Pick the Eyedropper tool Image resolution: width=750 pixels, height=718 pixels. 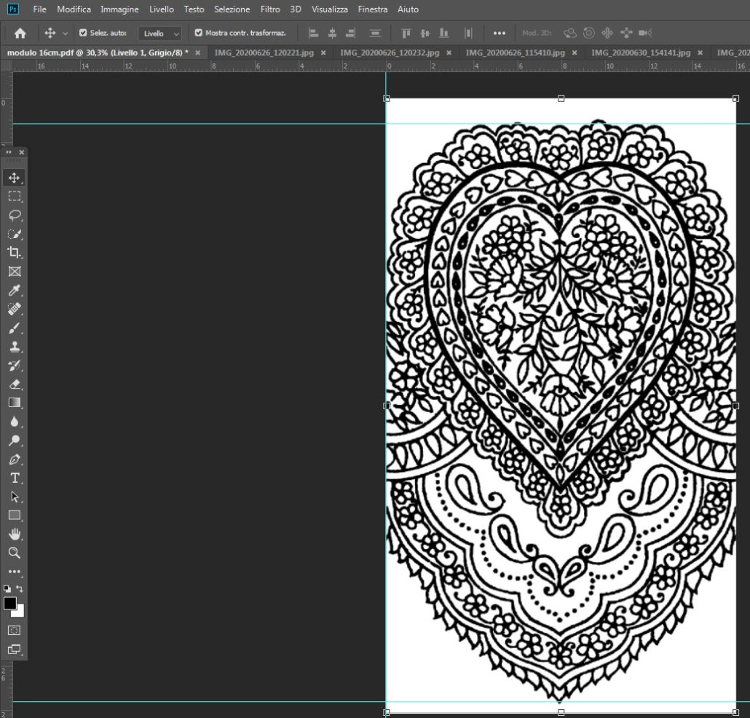tap(14, 291)
